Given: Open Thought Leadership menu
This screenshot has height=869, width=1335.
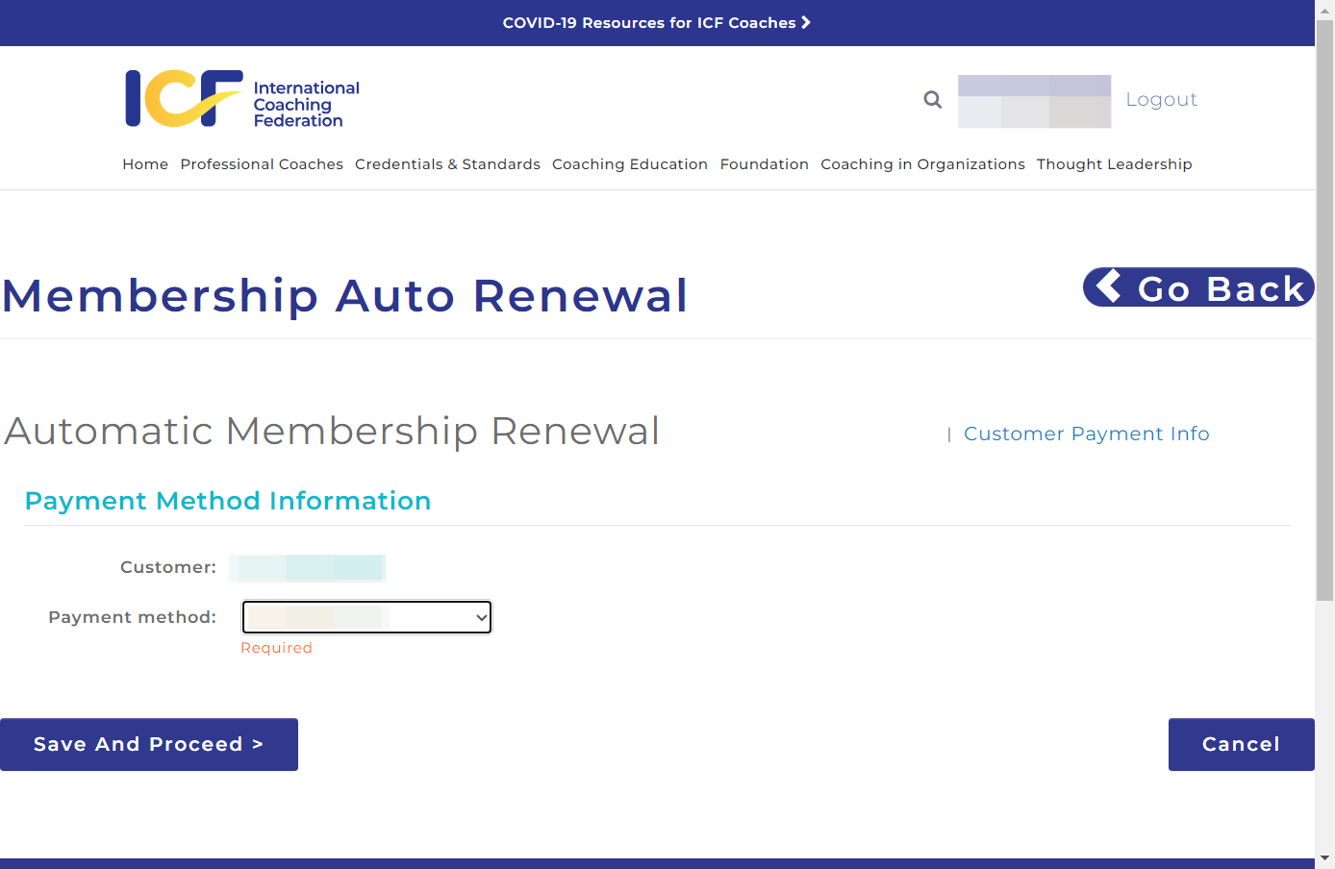Looking at the screenshot, I should point(1114,164).
